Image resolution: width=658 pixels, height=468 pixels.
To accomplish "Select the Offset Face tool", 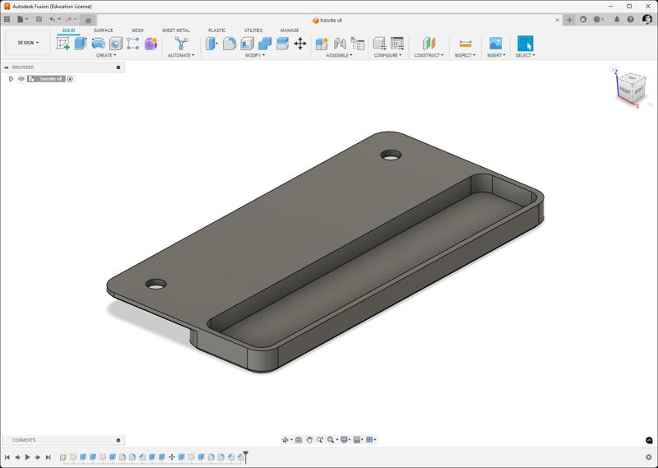I will [282, 44].
